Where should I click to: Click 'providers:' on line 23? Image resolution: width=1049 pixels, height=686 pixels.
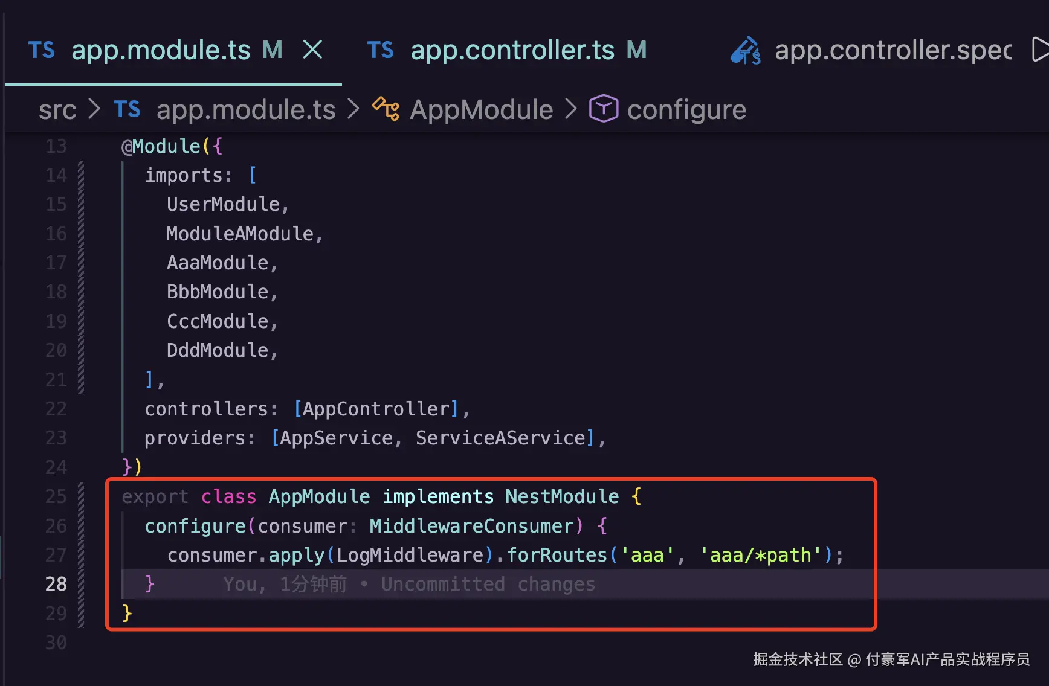pos(200,438)
